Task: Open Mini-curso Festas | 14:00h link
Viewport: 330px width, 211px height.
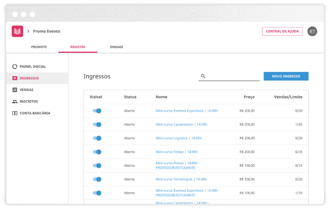Action: point(177,152)
